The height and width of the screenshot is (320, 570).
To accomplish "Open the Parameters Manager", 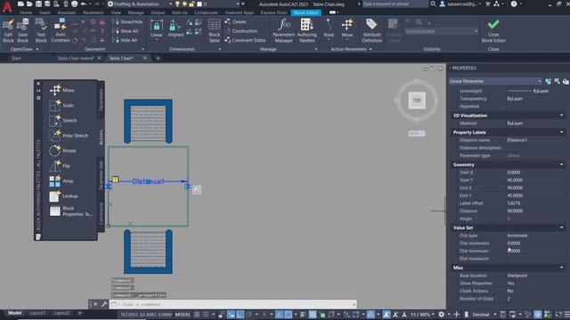I will (283, 31).
